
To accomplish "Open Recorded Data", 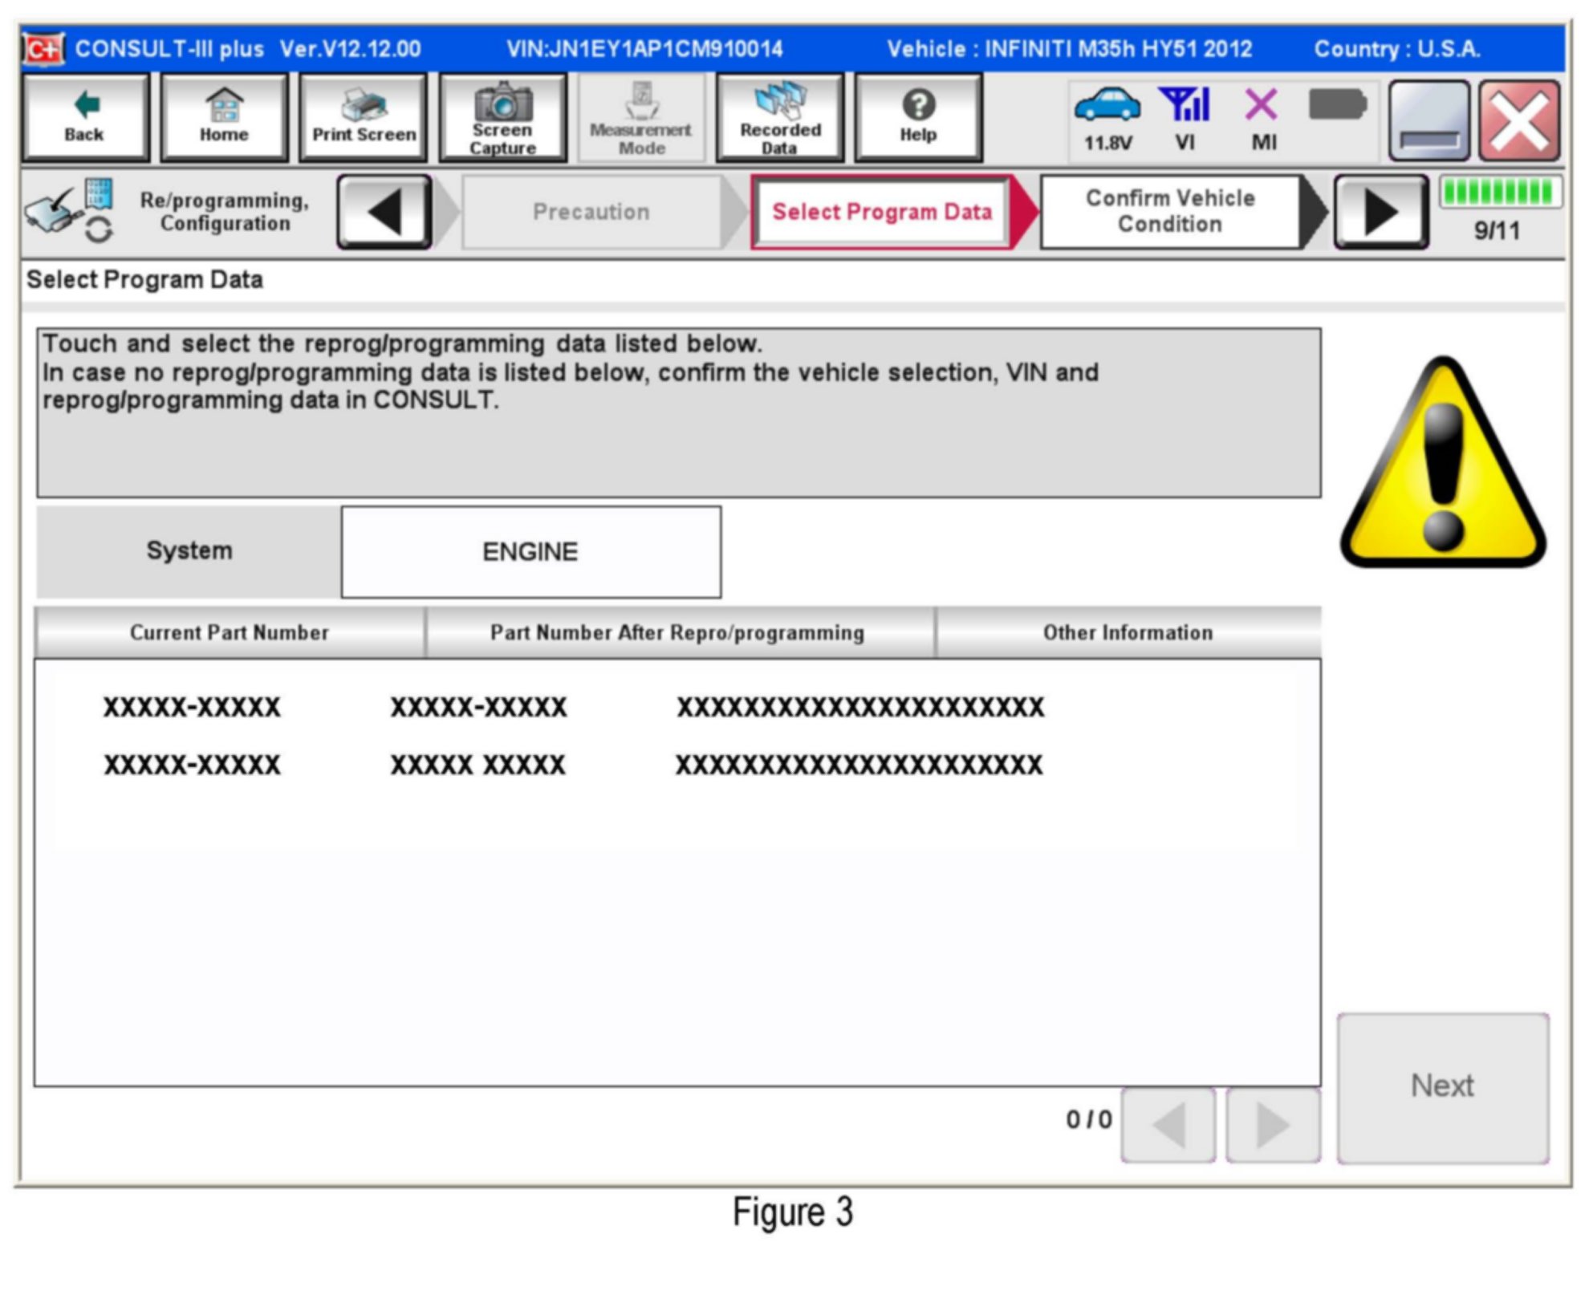I will [779, 117].
